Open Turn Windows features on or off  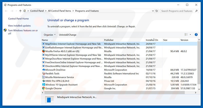23,32
